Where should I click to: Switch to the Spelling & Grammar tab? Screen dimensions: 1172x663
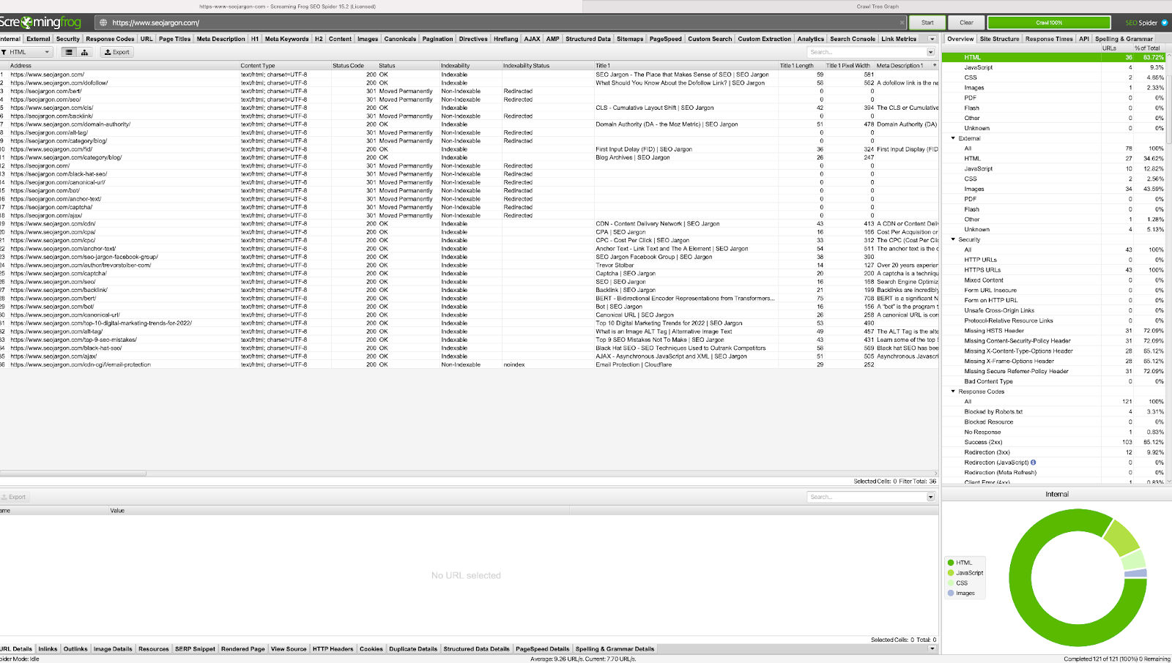point(1124,39)
